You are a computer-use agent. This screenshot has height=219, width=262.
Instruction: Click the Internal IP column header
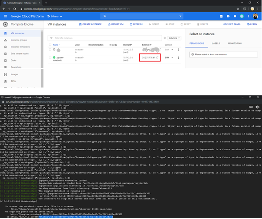point(128,45)
